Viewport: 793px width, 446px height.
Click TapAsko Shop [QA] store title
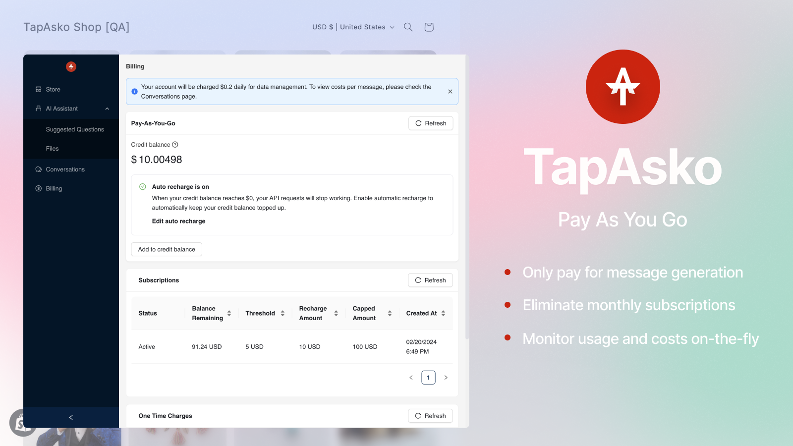[76, 27]
